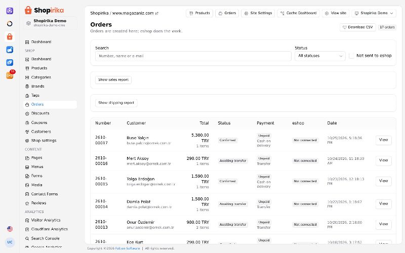Open the All statuses dropdown

click(x=320, y=56)
